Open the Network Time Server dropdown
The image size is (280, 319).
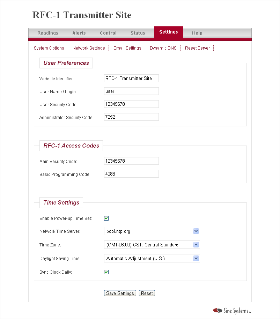pos(152,231)
